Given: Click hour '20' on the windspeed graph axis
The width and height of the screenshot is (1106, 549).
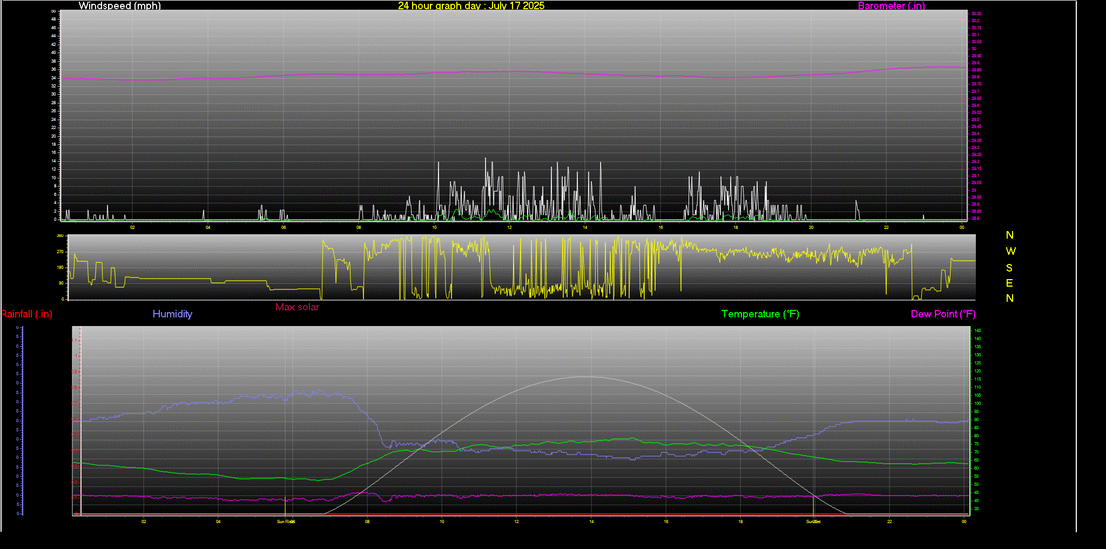Looking at the screenshot, I should pyautogui.click(x=811, y=227).
